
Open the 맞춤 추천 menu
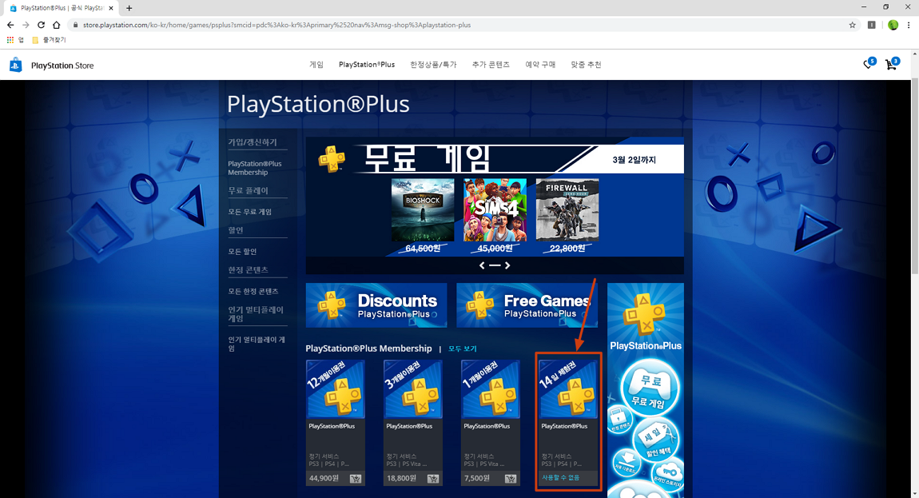tap(586, 65)
